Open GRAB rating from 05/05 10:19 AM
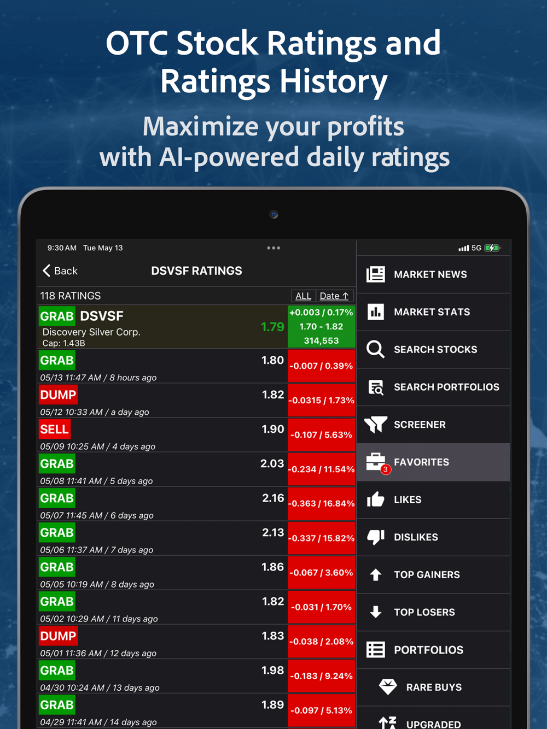The image size is (547, 729). 196,573
